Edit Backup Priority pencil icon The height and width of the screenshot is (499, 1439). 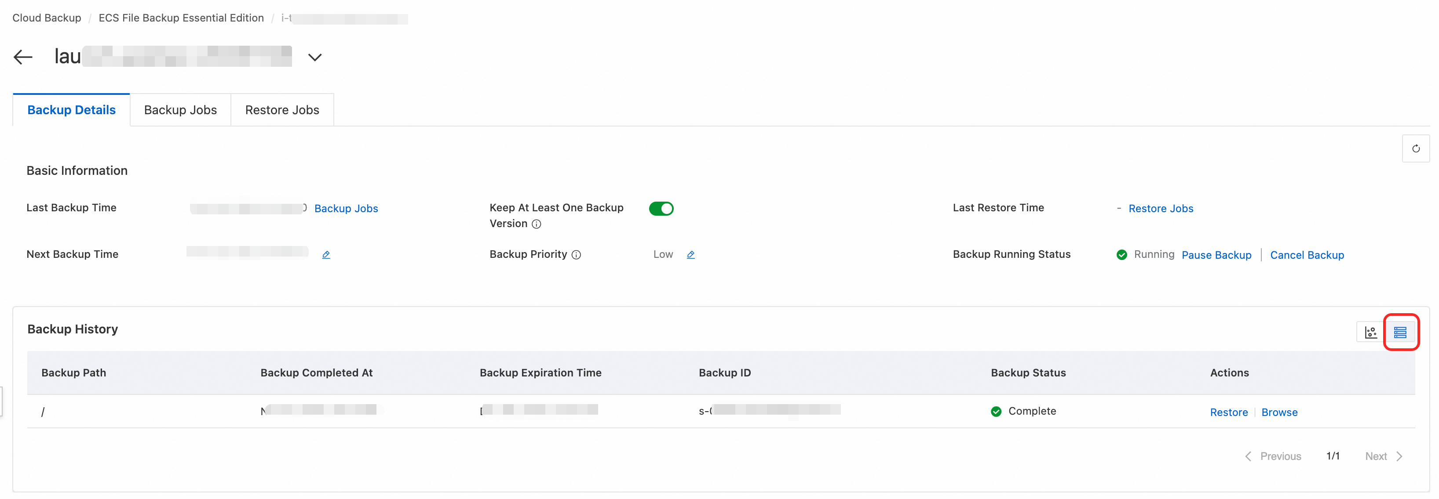[x=690, y=254]
